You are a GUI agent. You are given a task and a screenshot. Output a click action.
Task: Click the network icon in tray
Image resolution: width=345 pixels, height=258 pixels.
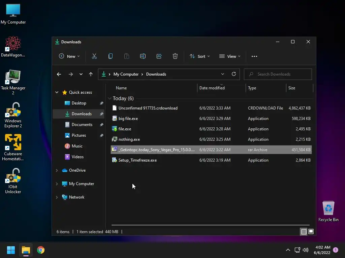click(x=297, y=250)
